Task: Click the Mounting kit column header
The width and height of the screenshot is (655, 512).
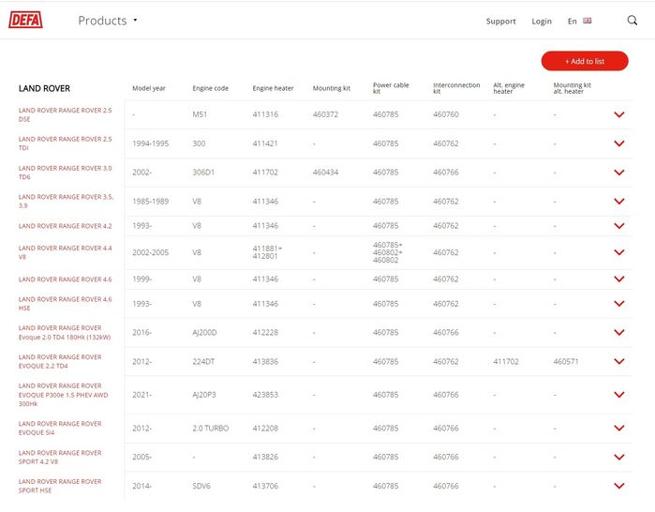Action: pos(332,88)
